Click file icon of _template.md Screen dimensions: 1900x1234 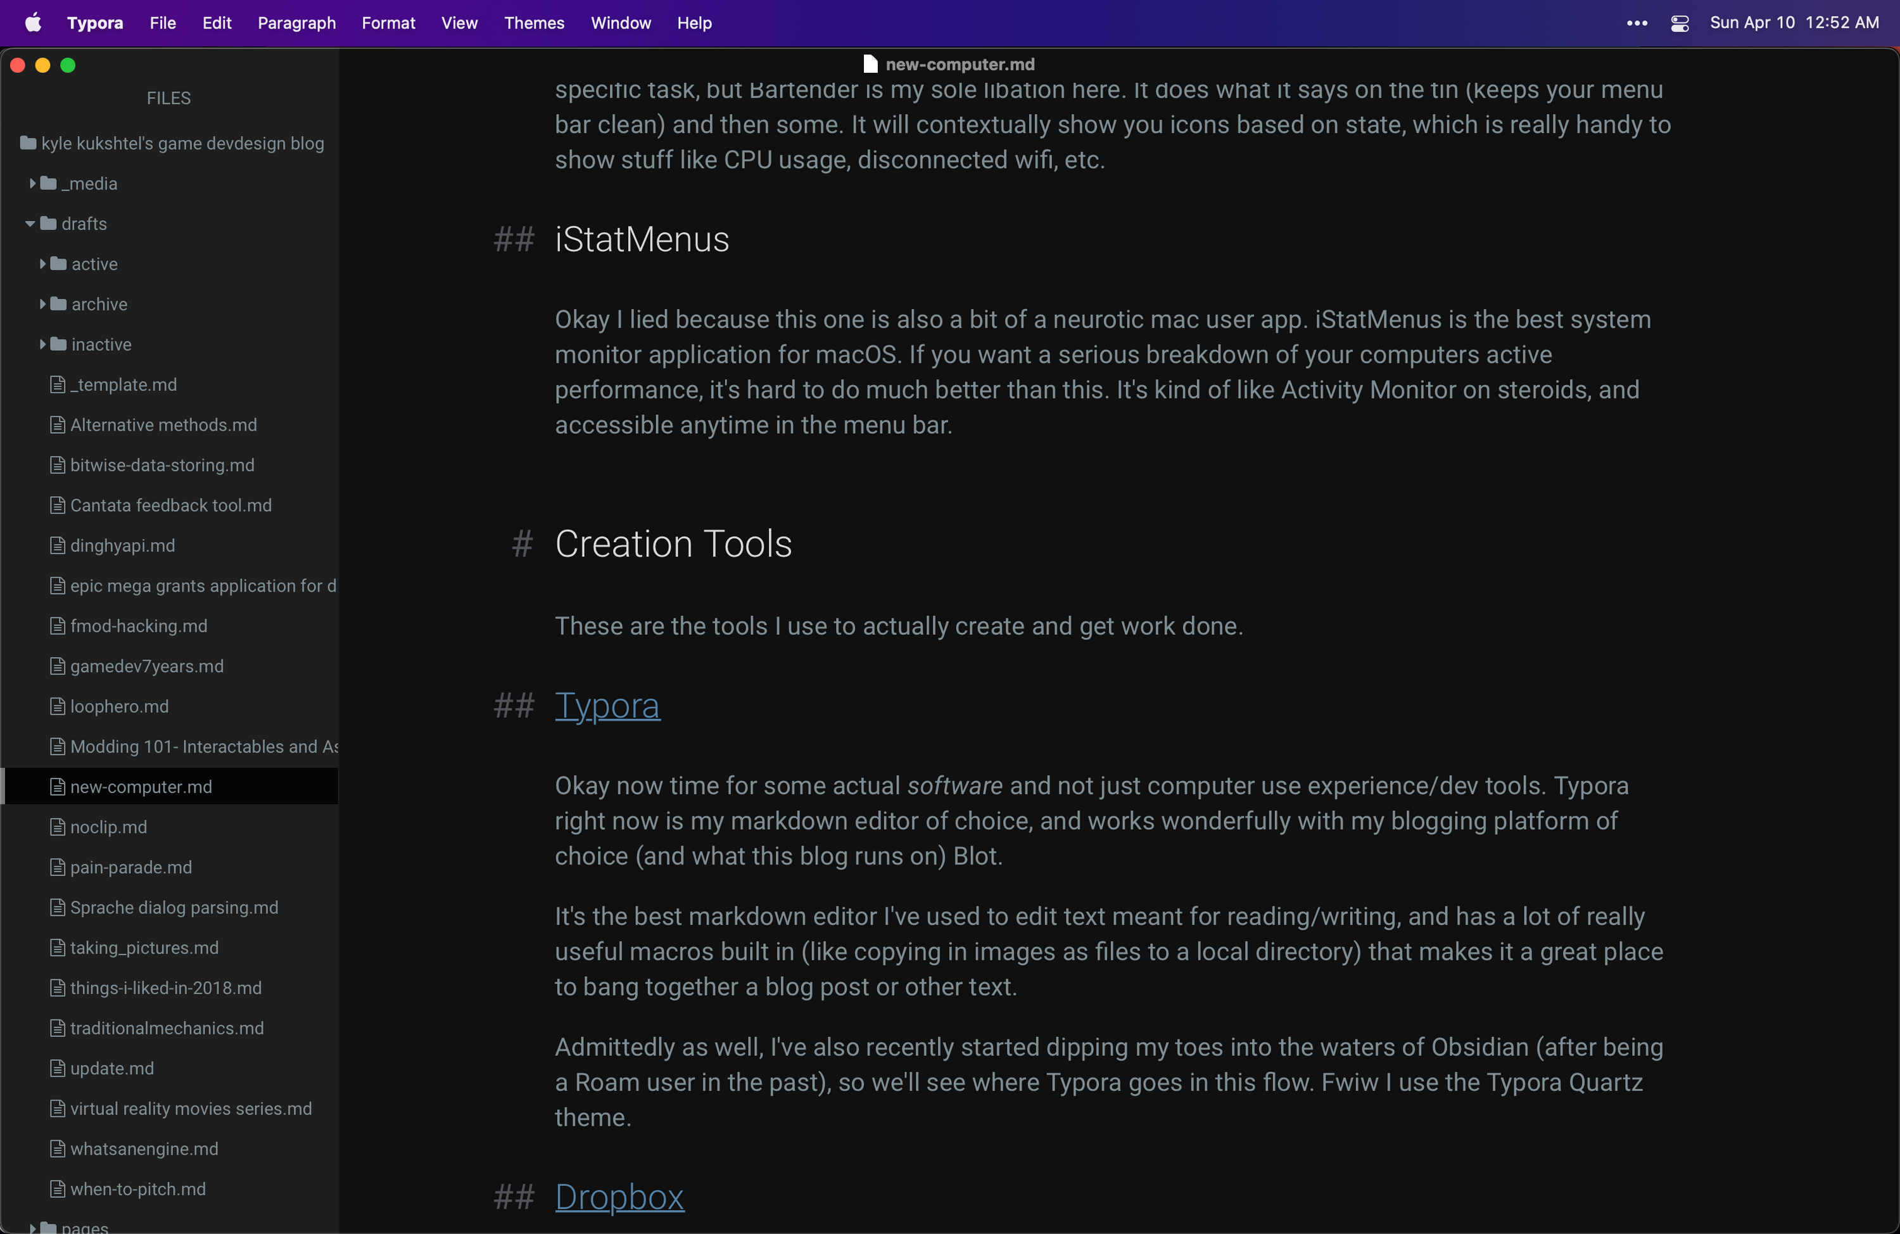pyautogui.click(x=58, y=384)
